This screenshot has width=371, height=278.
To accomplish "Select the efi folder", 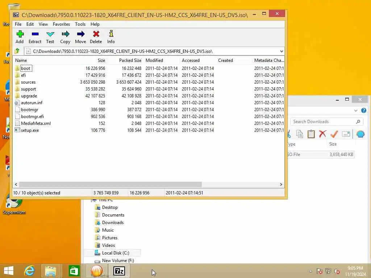I will coord(23,75).
